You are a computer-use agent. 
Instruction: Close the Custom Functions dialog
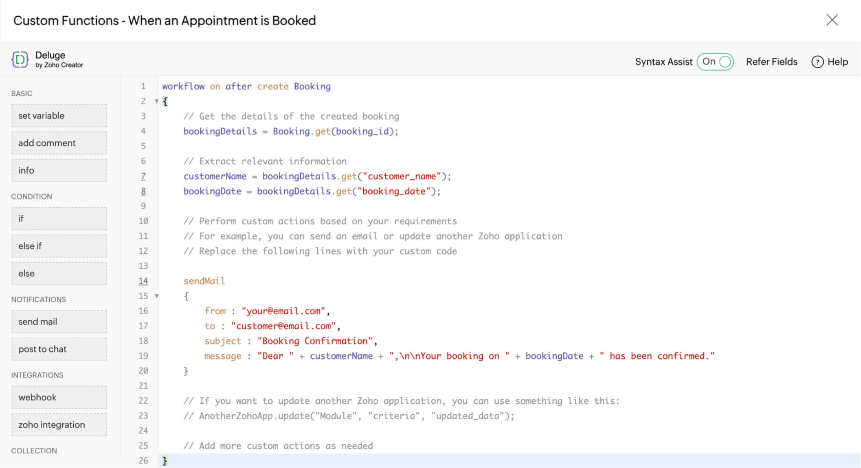pos(832,20)
